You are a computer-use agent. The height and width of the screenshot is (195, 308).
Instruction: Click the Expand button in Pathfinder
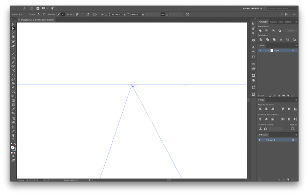click(291, 31)
